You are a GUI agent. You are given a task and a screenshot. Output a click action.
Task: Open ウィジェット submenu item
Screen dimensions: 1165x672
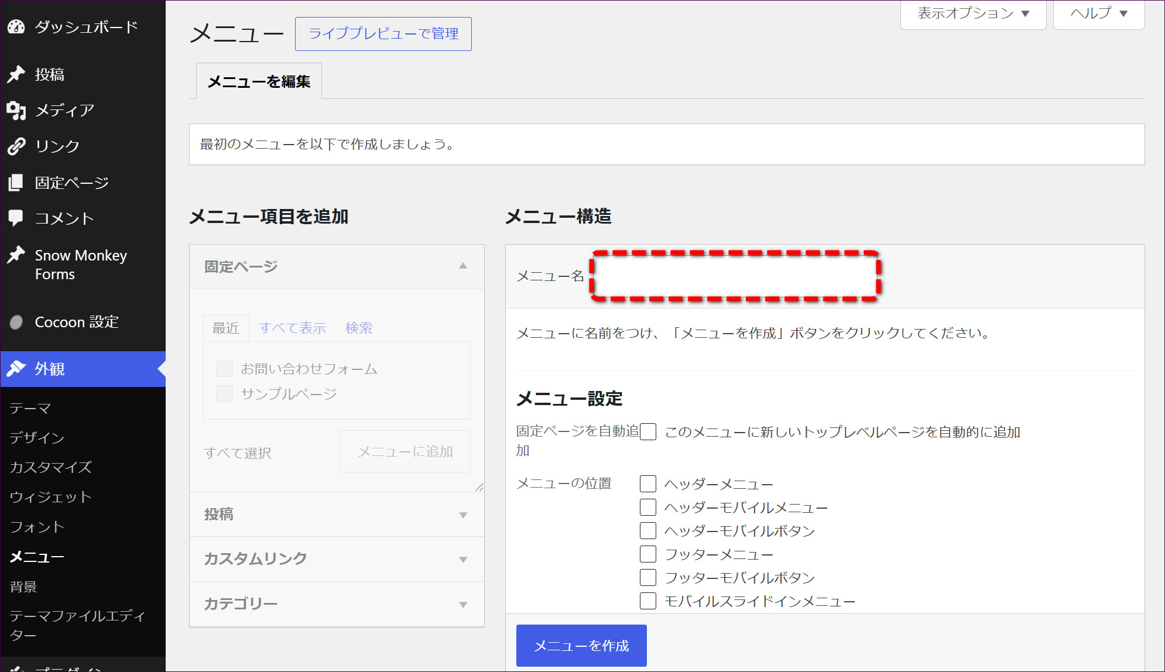51,497
